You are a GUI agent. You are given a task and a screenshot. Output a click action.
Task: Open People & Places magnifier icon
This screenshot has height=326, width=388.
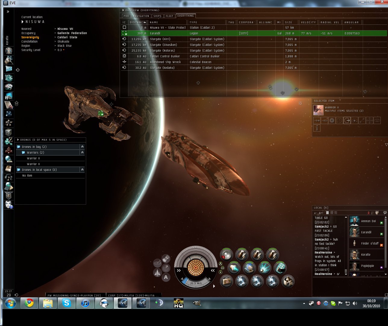coord(9,59)
